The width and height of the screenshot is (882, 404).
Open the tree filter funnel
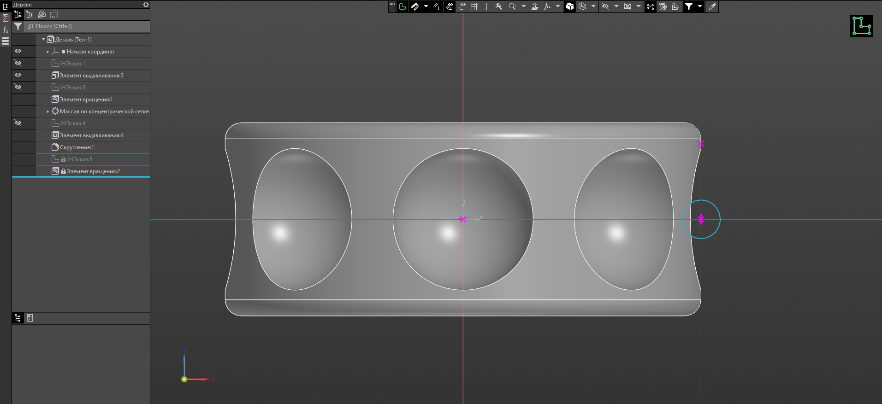click(x=18, y=26)
